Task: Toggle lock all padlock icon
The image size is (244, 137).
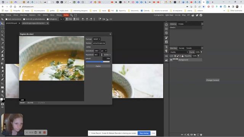Action: pos(182,56)
